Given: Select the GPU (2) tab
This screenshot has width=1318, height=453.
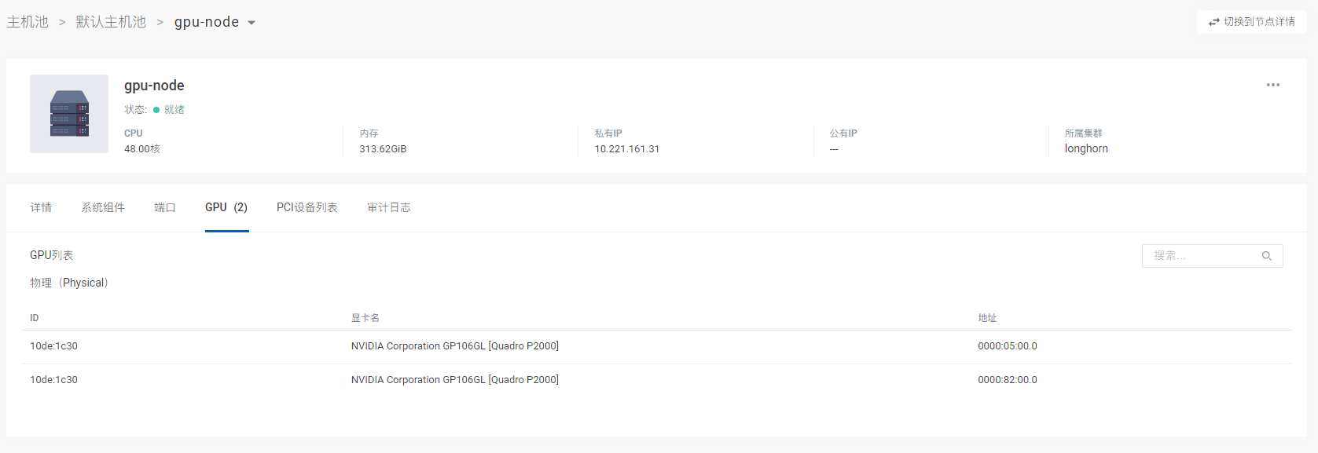Looking at the screenshot, I should [x=226, y=207].
